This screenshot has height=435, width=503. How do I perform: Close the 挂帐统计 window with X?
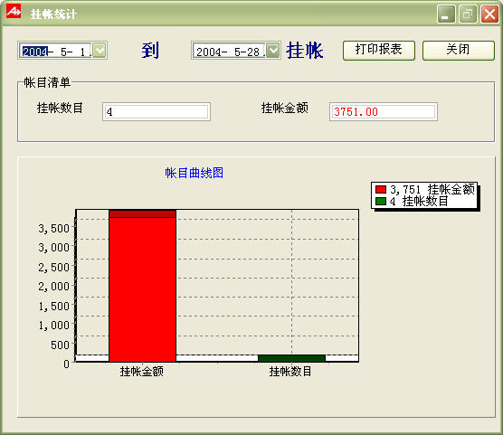click(489, 14)
